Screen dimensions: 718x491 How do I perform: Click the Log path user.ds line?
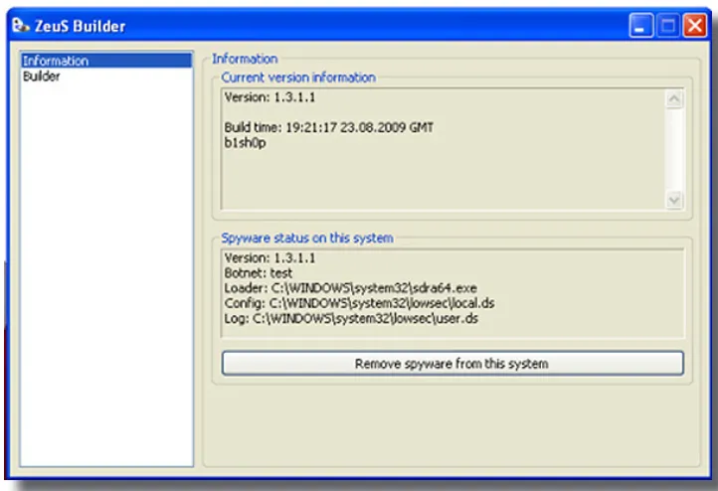[x=351, y=318]
